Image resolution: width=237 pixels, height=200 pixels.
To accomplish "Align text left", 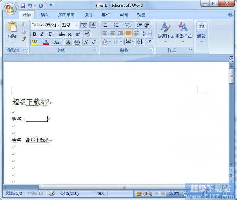I will (105, 34).
